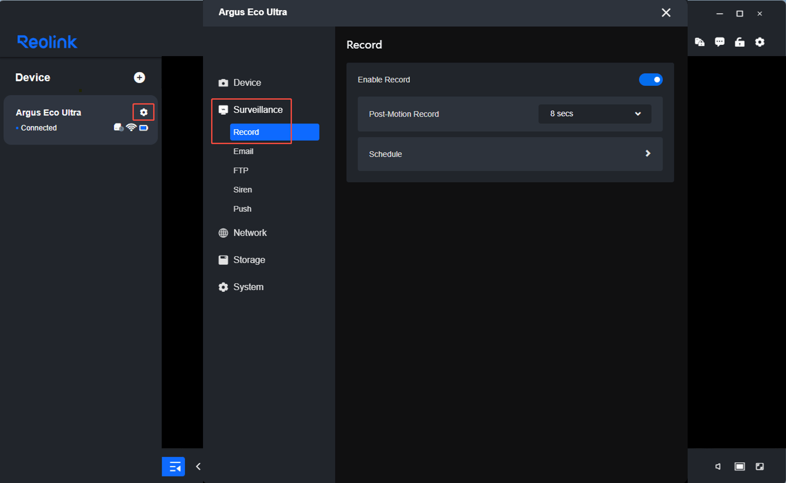
Task: Click the SD card status icon
Action: click(119, 127)
